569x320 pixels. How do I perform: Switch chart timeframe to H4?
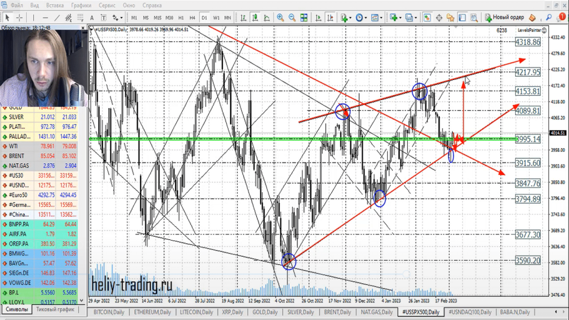pyautogui.click(x=192, y=17)
